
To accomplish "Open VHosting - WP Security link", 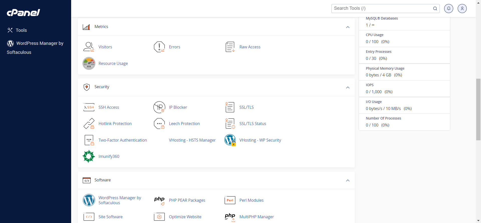I will pyautogui.click(x=260, y=140).
